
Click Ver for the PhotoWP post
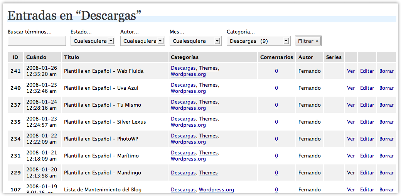coord(350,139)
